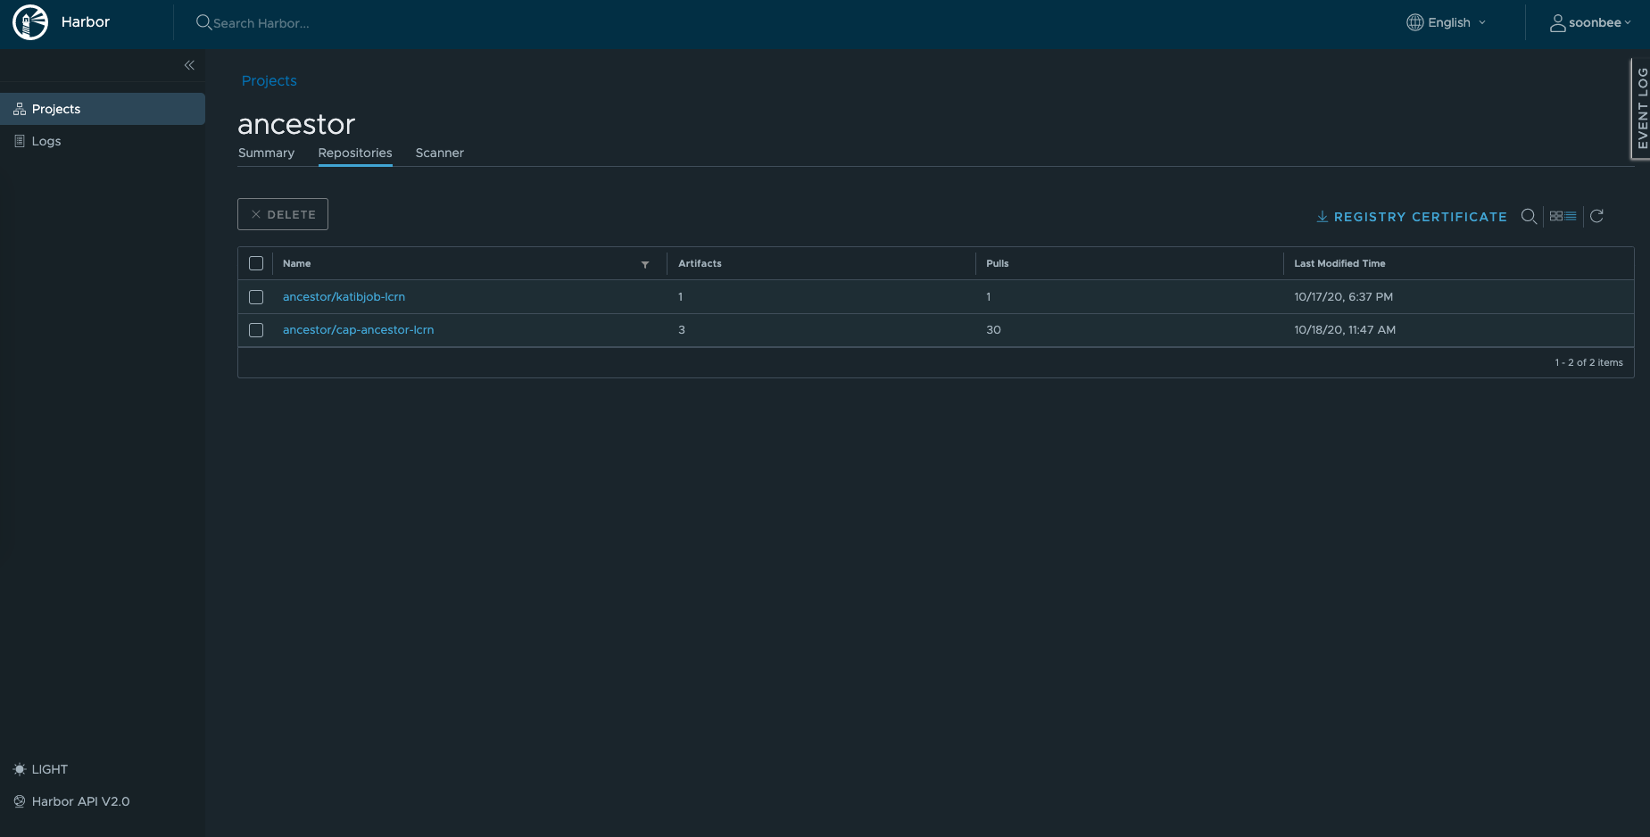The height and width of the screenshot is (837, 1650).
Task: Go to Projects in the sidebar
Action: 103,109
